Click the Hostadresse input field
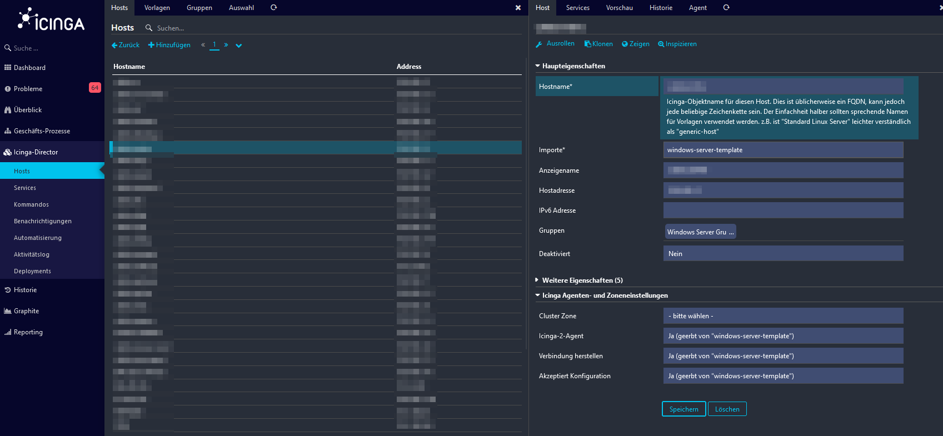Image resolution: width=943 pixels, height=436 pixels. coord(783,190)
